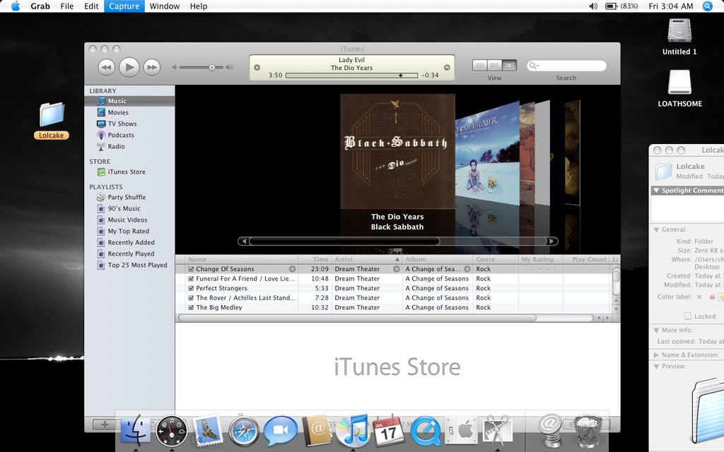Select the My Top Rated playlist
The image size is (724, 452).
129,231
